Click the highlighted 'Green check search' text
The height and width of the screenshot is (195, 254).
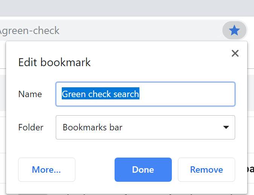pyautogui.click(x=101, y=94)
